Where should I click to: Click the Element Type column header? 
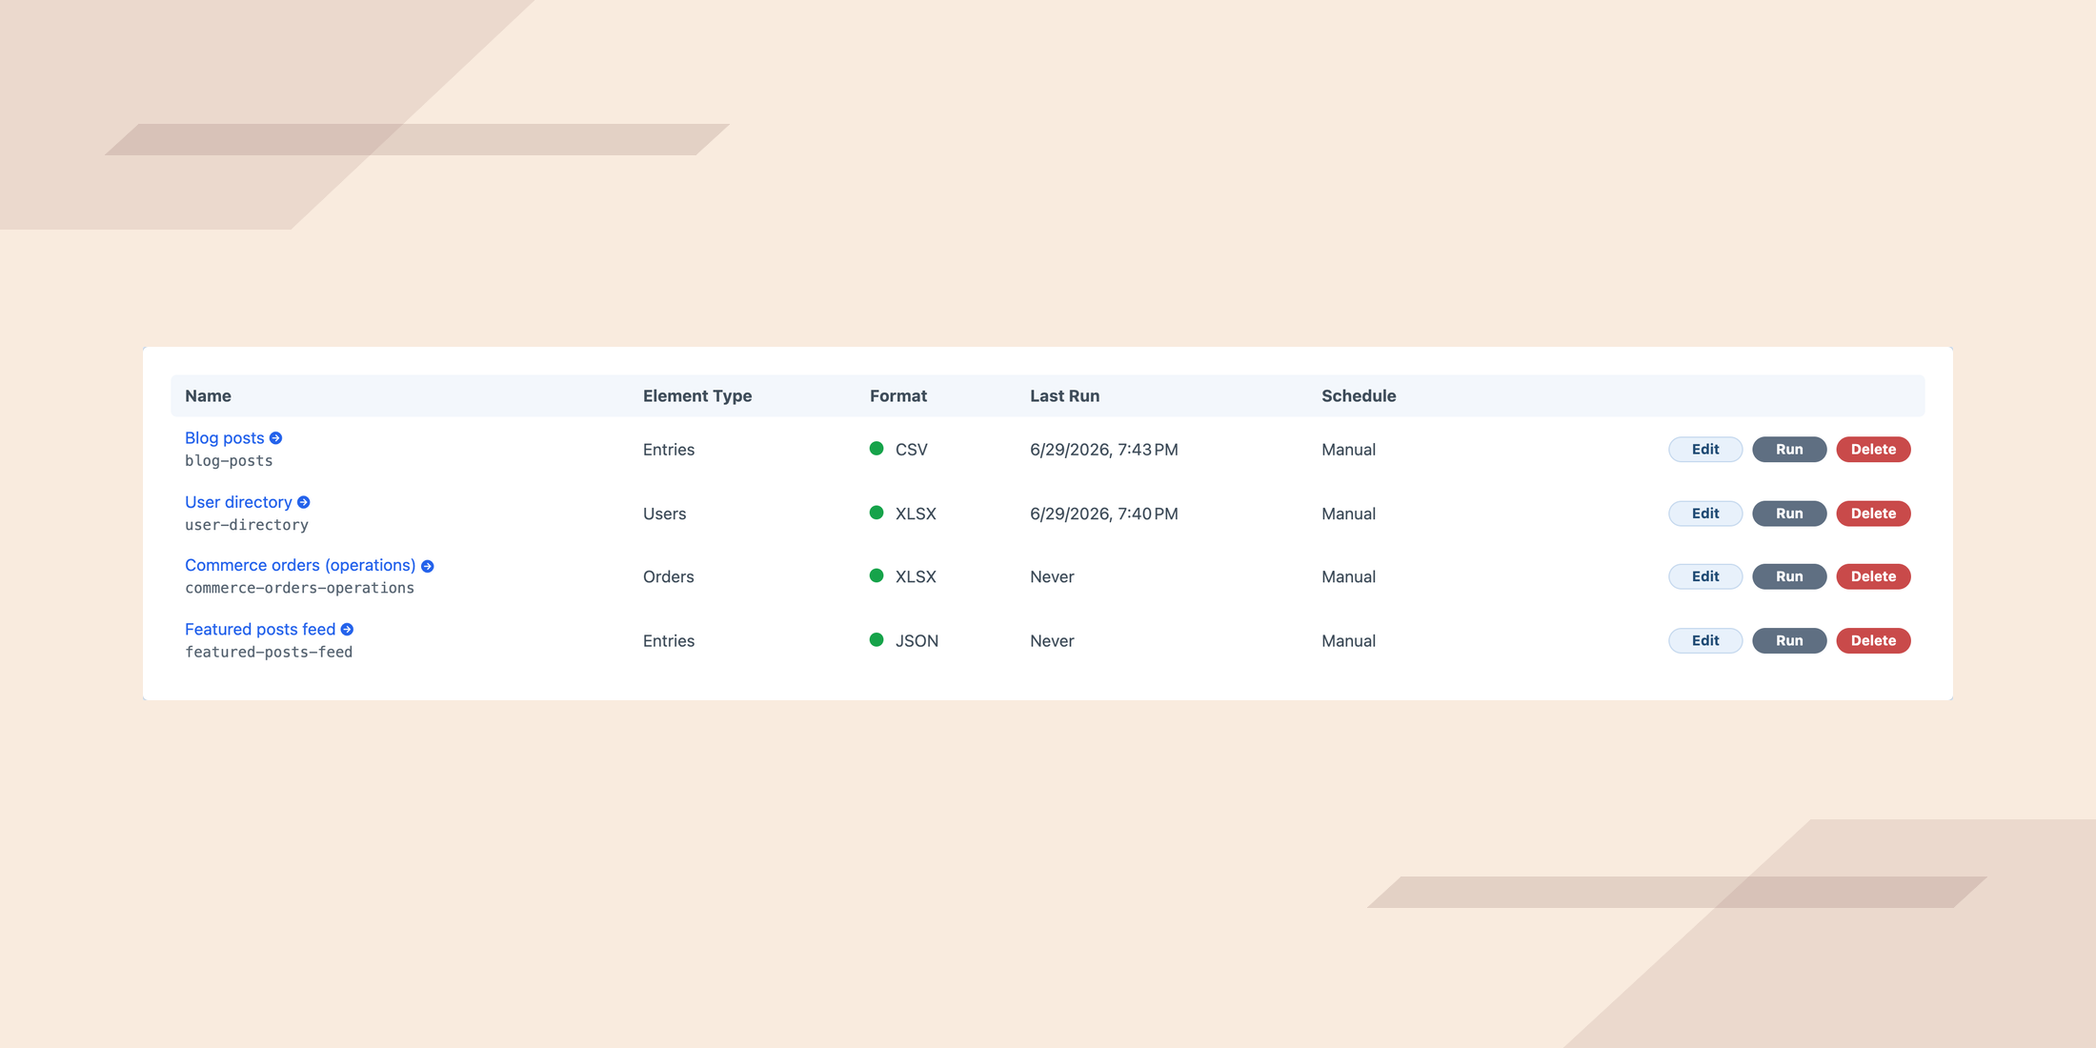click(x=697, y=395)
